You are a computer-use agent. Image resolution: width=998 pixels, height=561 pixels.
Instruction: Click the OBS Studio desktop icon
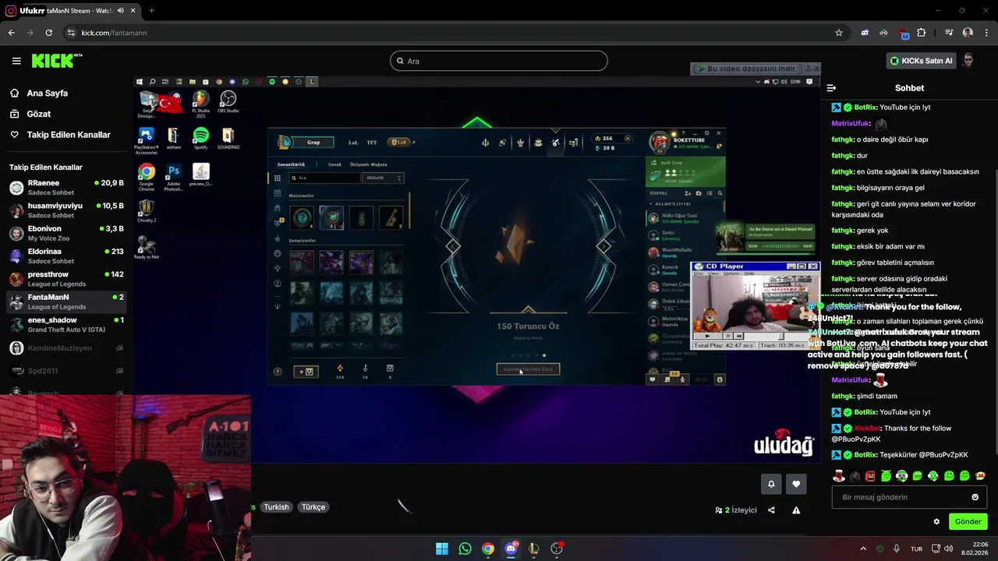pyautogui.click(x=228, y=101)
